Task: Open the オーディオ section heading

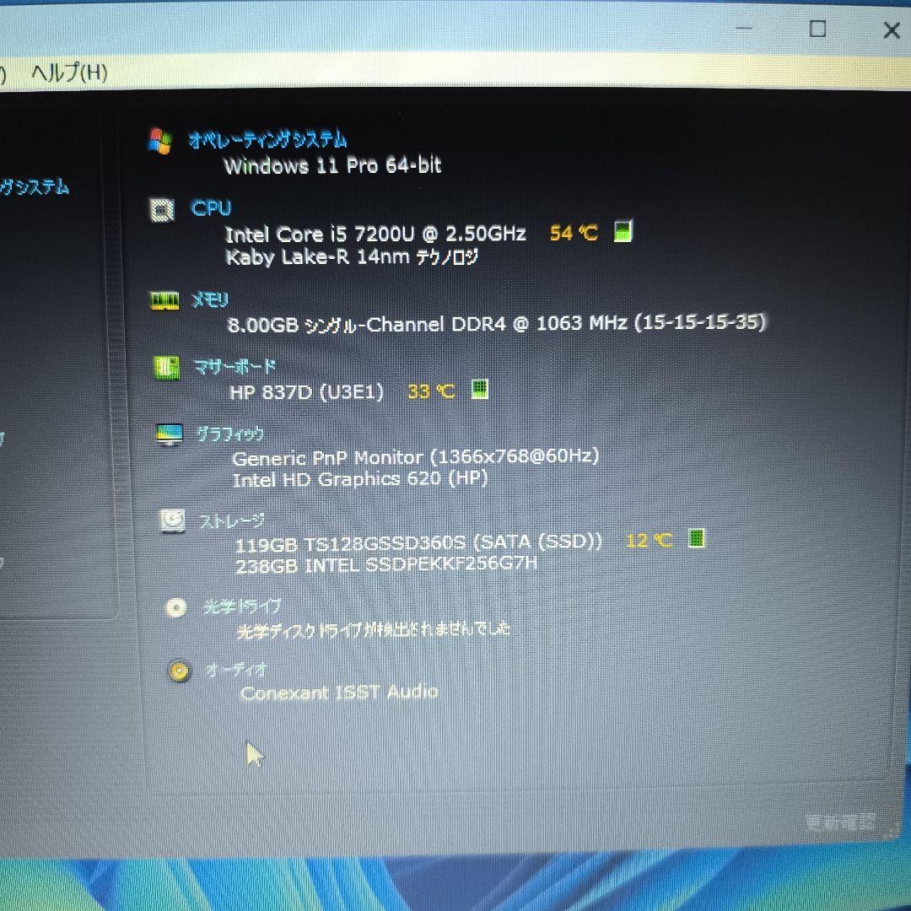Action: (236, 671)
